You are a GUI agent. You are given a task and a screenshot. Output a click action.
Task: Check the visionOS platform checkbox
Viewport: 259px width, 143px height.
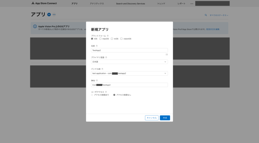pyautogui.click(x=121, y=39)
